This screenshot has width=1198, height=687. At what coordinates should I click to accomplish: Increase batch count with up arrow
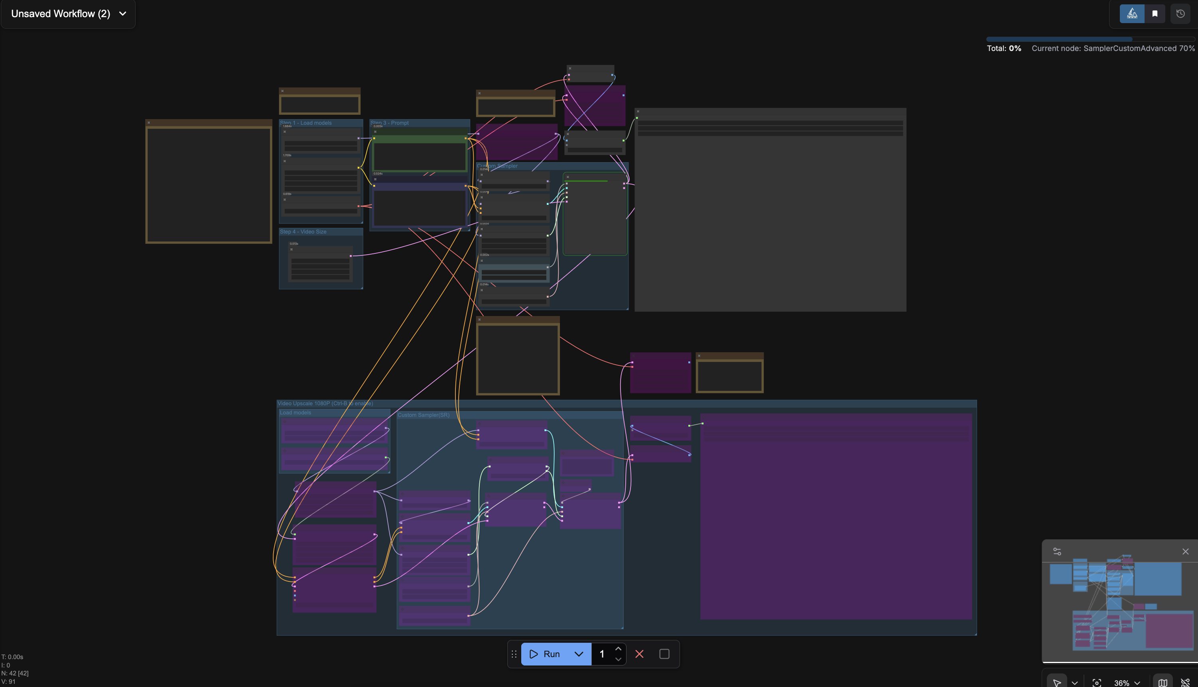pyautogui.click(x=618, y=649)
